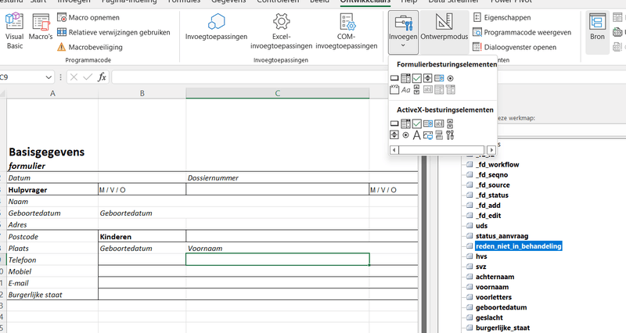Select burgerlijke_staat in the XML tree

(502, 328)
